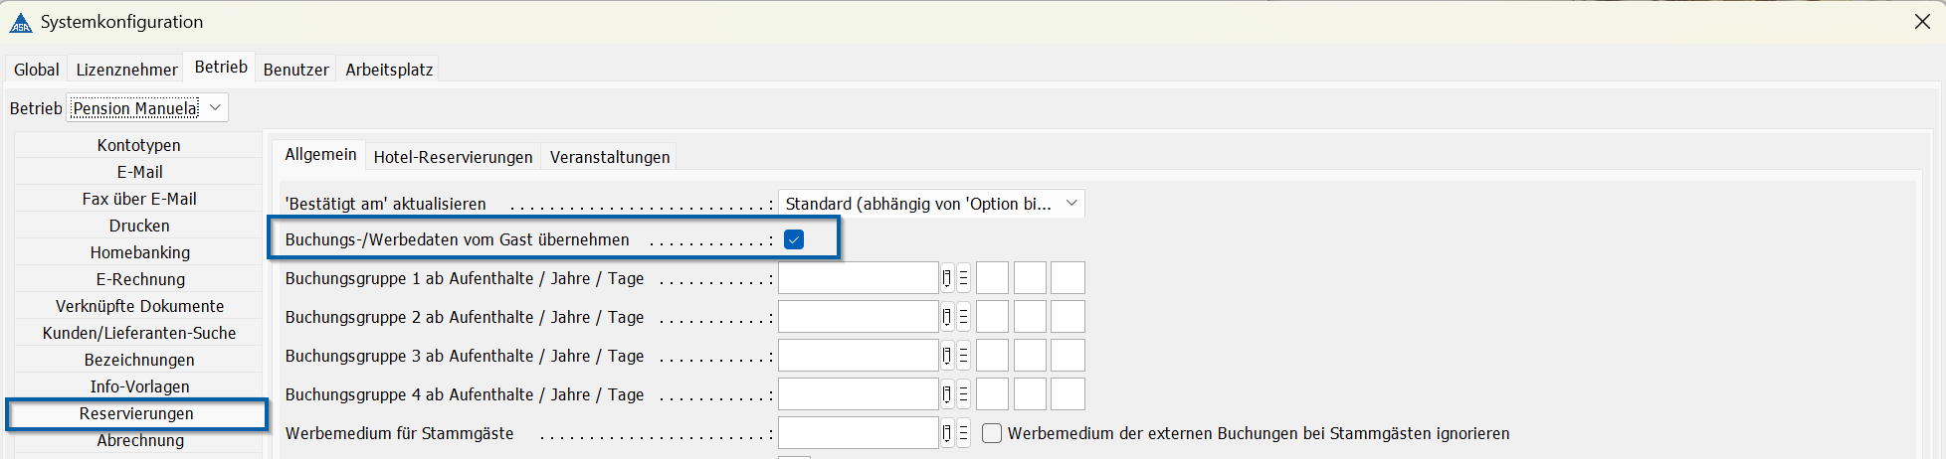
Task: Open the list icon for Buchungsgruppe 2
Action: [963, 318]
